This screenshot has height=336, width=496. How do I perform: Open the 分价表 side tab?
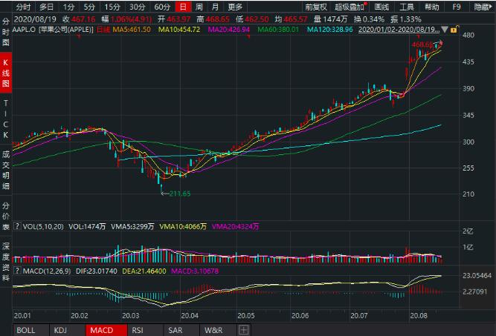[x=6, y=216]
